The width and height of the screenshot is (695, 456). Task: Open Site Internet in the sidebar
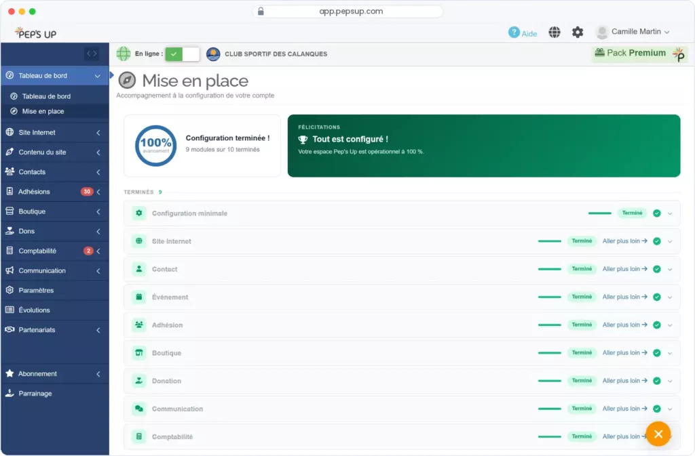(55, 132)
